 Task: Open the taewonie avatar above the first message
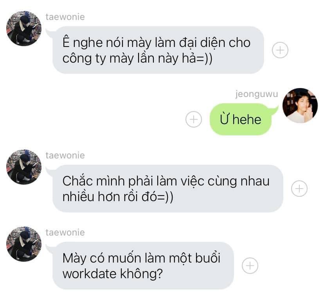tap(24, 29)
